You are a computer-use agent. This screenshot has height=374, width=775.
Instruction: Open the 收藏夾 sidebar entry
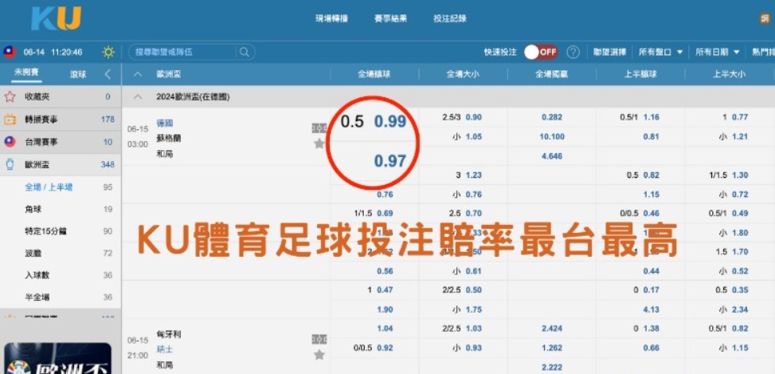tap(61, 96)
